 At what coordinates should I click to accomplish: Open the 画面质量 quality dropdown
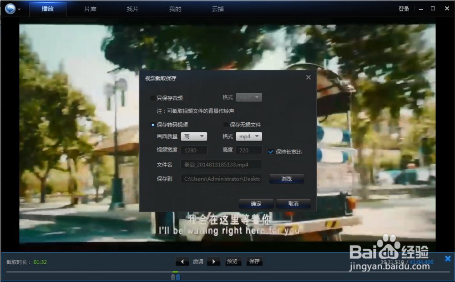(194, 136)
